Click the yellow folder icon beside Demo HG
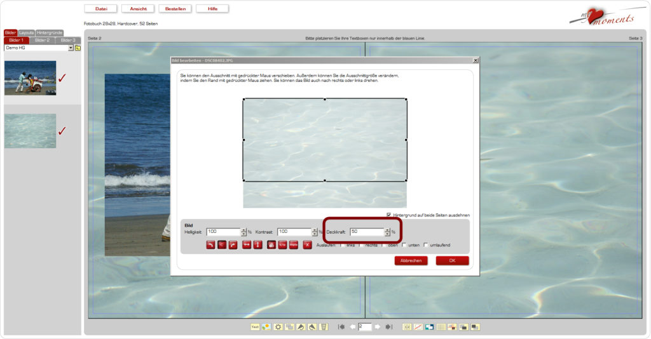Screen dimensions: 651x339 (78, 48)
